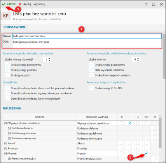The image size is (166, 163).
Task: Close the window with X
Action: point(161,4)
